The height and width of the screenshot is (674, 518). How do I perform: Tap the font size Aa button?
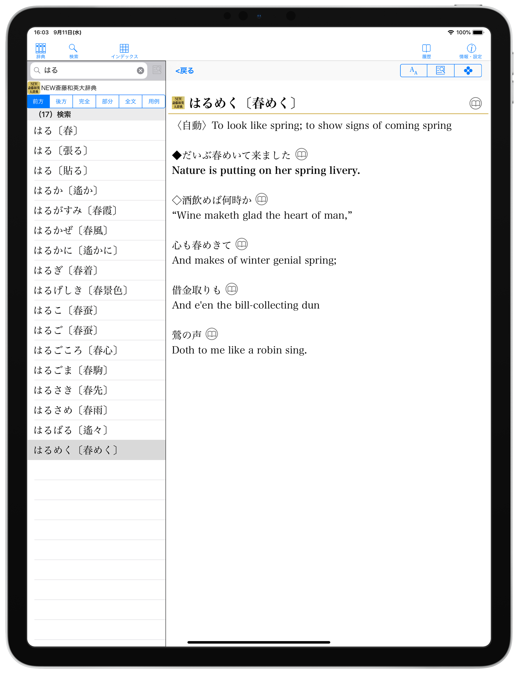413,71
